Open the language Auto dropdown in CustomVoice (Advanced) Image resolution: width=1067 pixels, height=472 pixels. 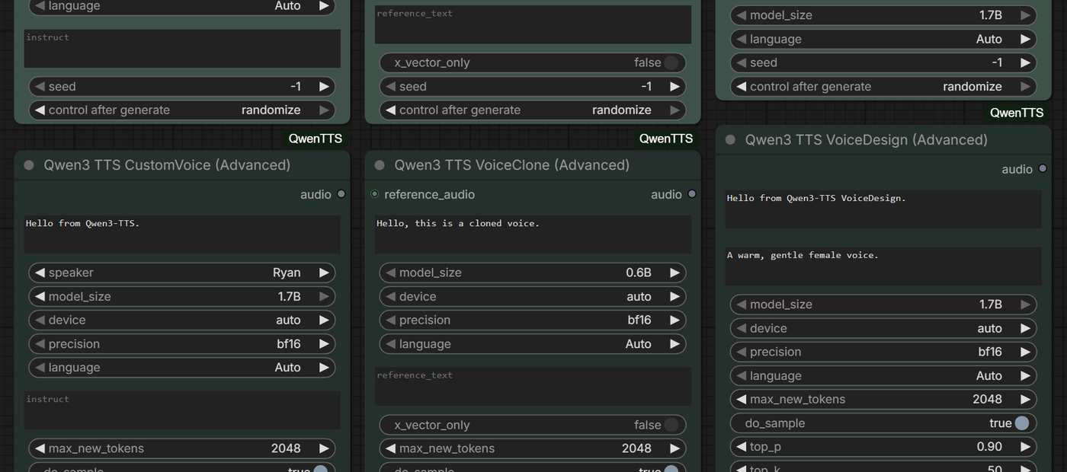click(x=181, y=367)
